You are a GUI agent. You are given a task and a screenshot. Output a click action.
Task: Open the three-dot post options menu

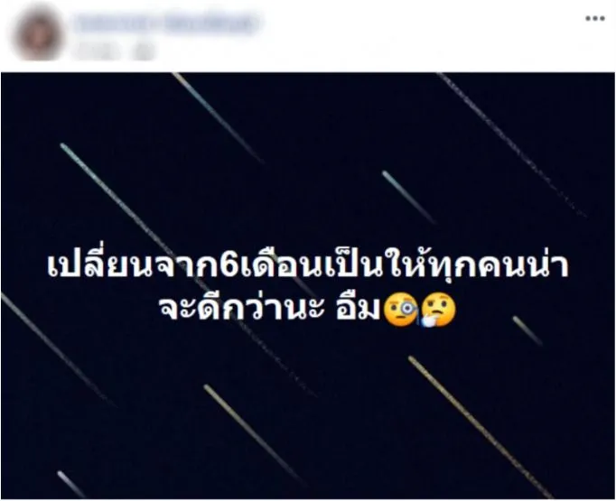click(595, 18)
